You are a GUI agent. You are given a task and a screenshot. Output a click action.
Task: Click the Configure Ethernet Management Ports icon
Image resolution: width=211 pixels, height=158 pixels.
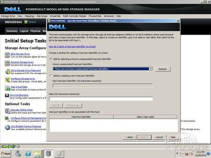pyautogui.click(x=7, y=119)
